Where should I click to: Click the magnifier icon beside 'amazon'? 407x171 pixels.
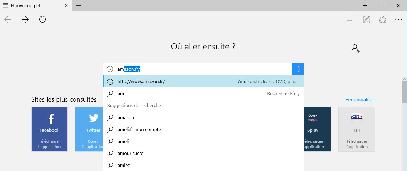[110, 118]
